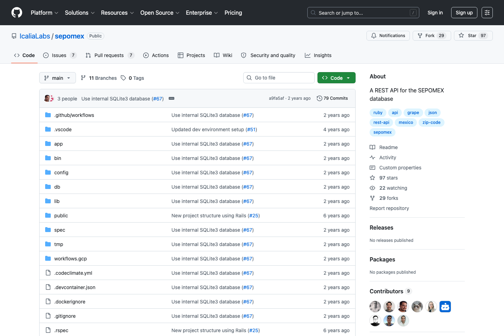
Task: Click the GitHub logo icon
Action: click(17, 13)
